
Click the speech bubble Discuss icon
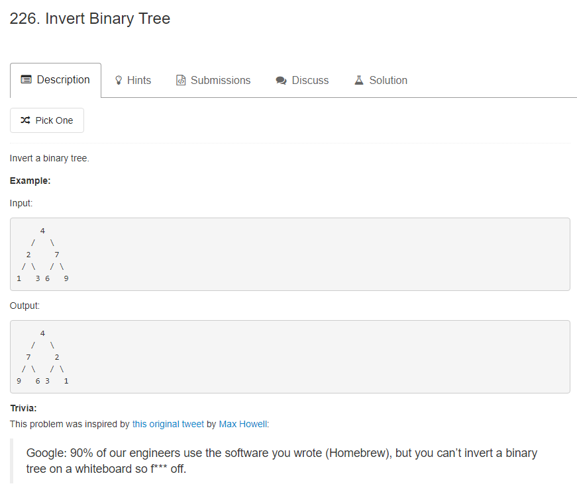(281, 79)
